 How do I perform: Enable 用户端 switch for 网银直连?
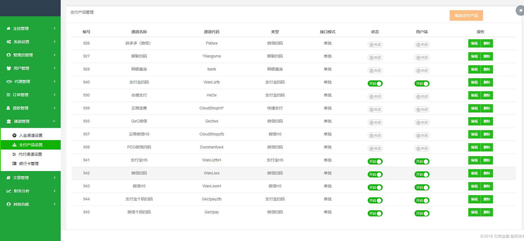[422, 70]
